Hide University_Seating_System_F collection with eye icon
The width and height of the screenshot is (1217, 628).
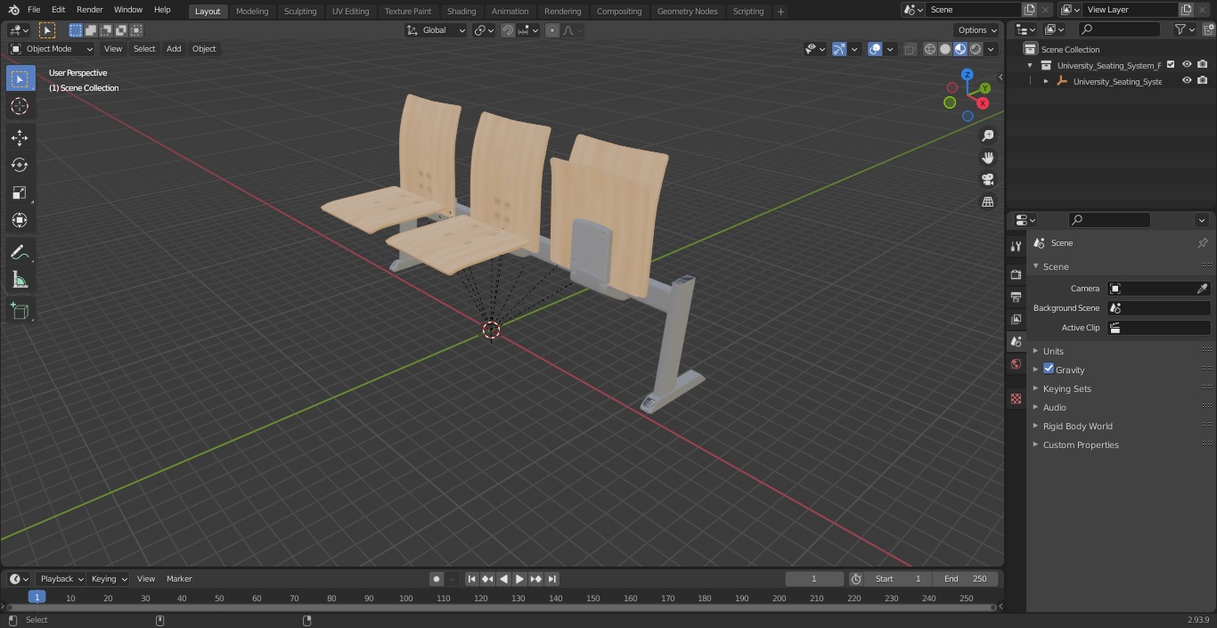tap(1187, 65)
